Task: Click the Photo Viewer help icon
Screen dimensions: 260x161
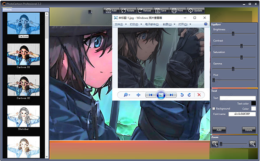Action: pos(206,24)
